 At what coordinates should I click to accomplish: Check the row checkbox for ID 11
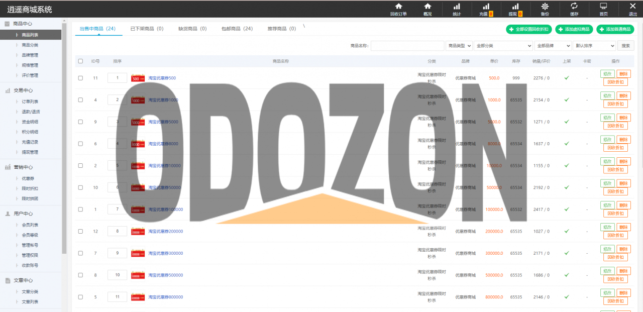[x=80, y=78]
